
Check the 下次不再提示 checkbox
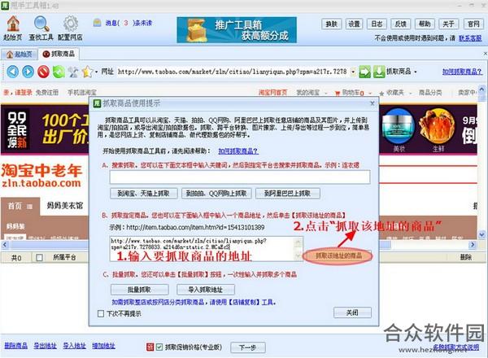(x=101, y=313)
